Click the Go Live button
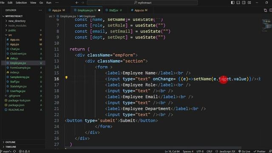This screenshot has height=153, width=272. tap(244, 151)
